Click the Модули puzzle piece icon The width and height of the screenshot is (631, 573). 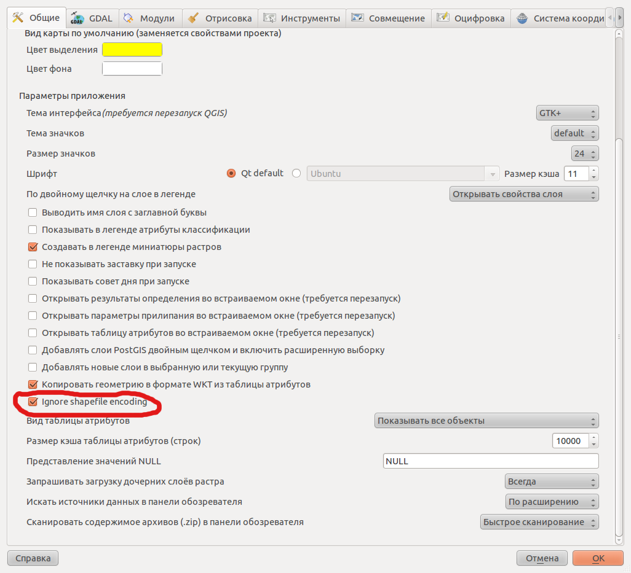click(x=129, y=18)
